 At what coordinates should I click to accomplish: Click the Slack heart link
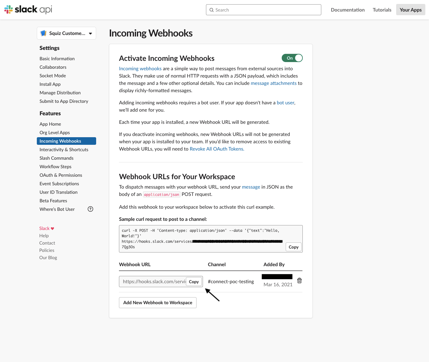click(x=47, y=228)
